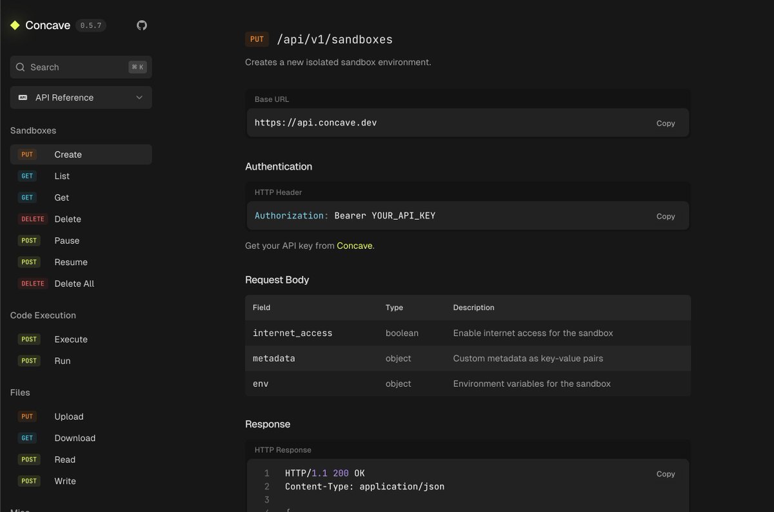Image resolution: width=774 pixels, height=512 pixels.
Task: Click the /api/v1/sandboxes heading
Action: (x=335, y=39)
